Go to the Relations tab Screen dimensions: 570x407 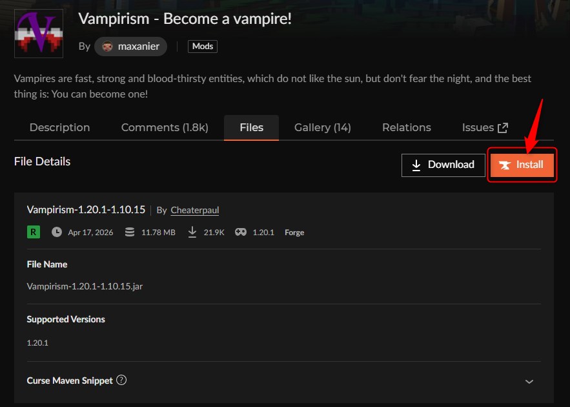point(407,128)
